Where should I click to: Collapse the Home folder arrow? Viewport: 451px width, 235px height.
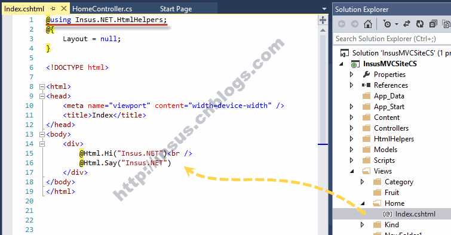pos(363,203)
